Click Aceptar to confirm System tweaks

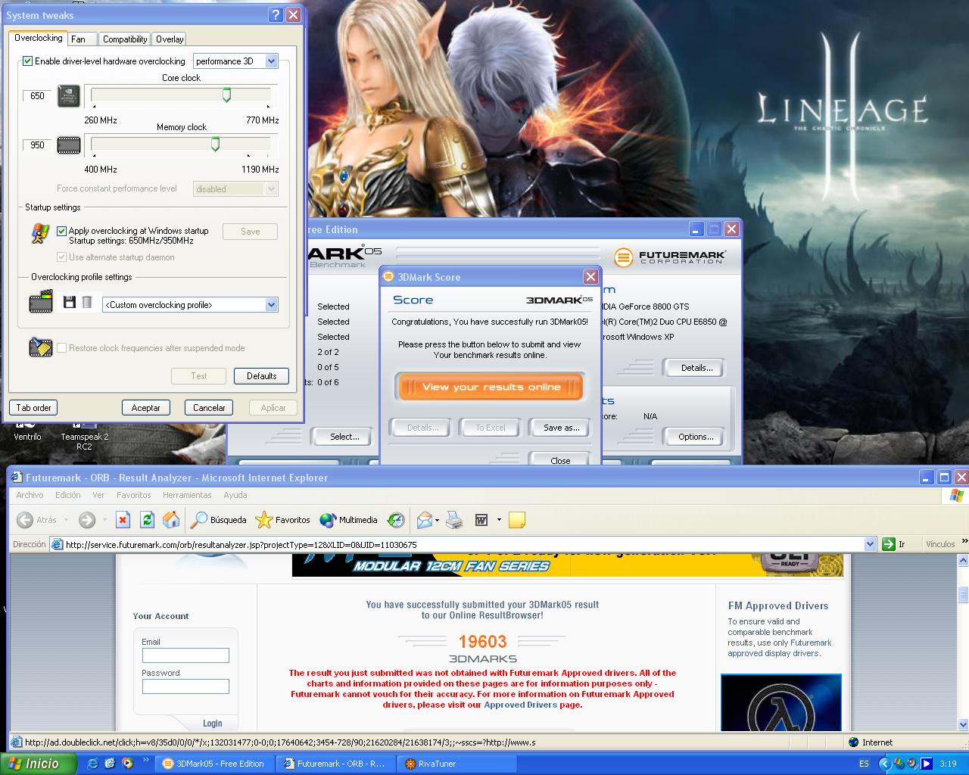[146, 407]
